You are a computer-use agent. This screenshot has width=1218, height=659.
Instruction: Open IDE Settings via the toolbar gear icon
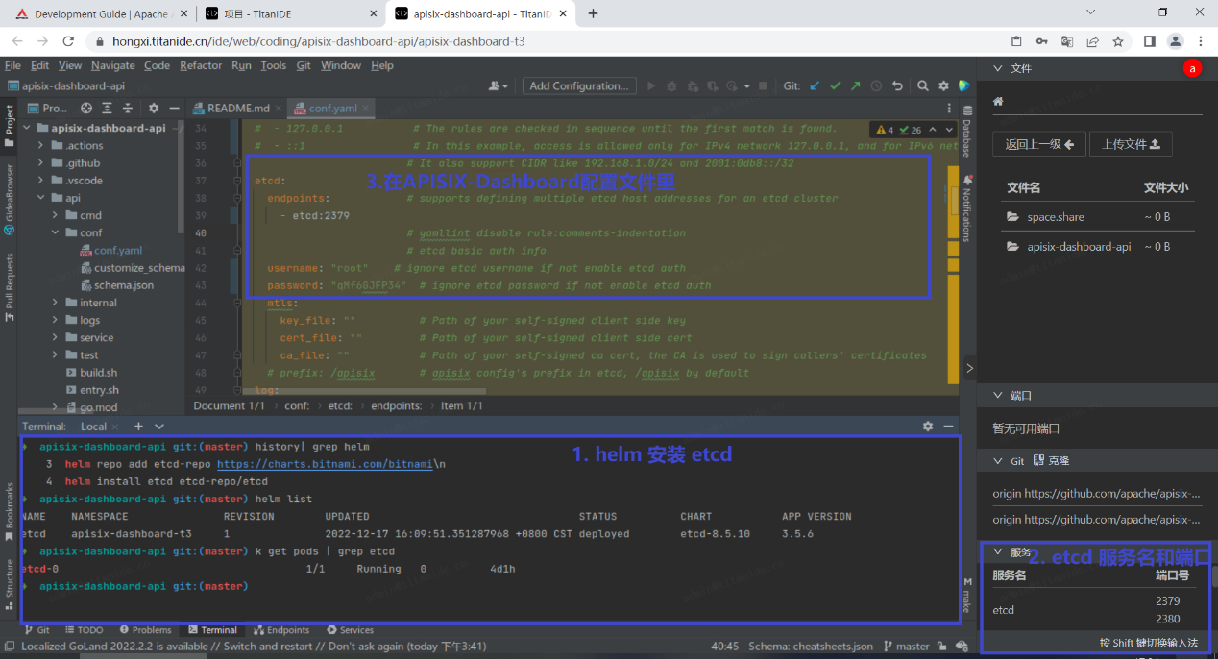pyautogui.click(x=942, y=85)
